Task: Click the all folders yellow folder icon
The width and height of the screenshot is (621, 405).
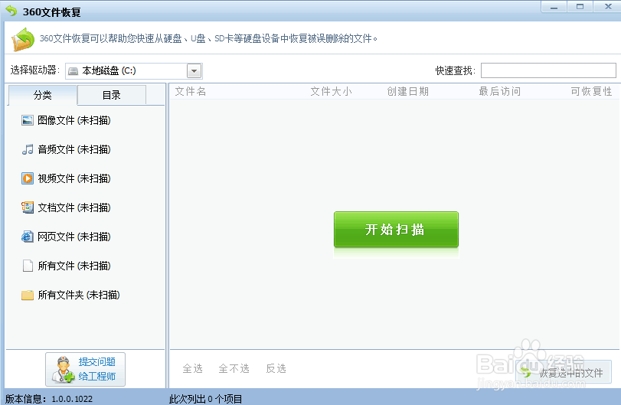Action: 28,295
